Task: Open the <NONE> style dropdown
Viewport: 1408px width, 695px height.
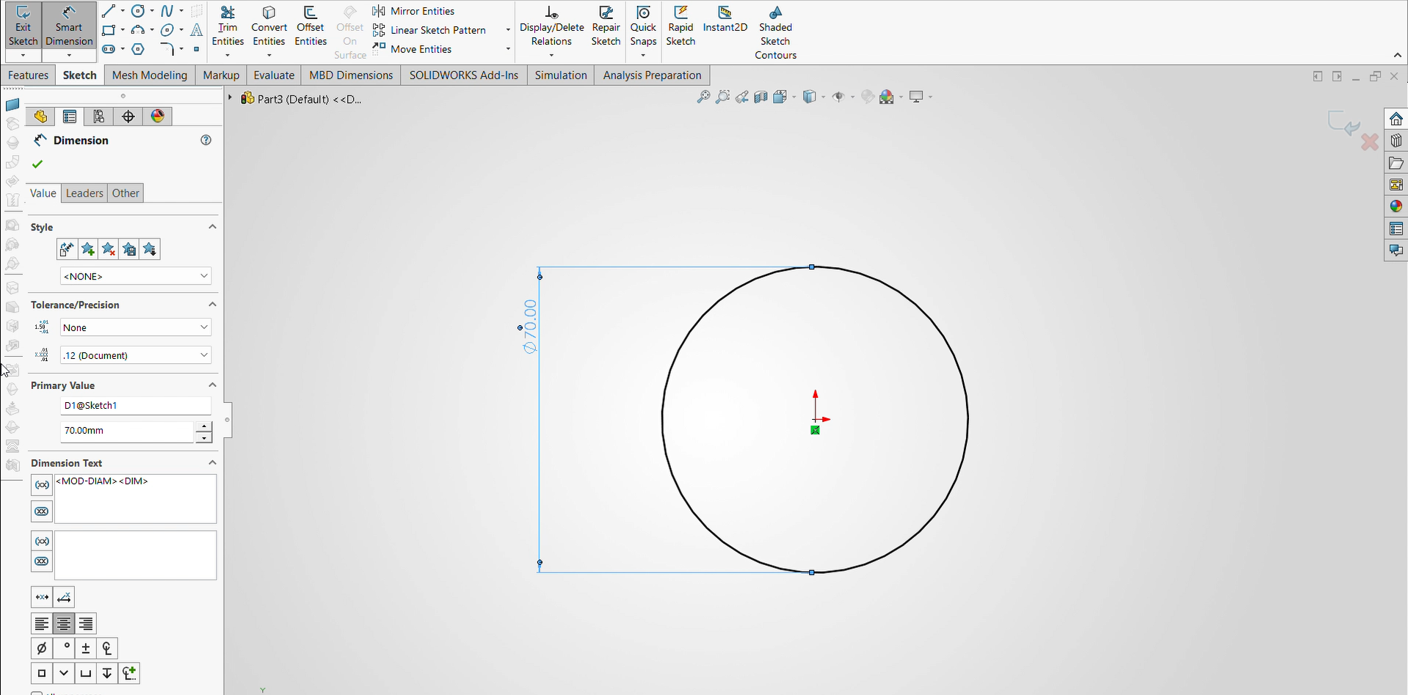Action: pyautogui.click(x=136, y=276)
